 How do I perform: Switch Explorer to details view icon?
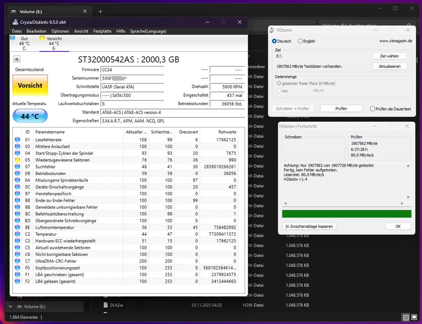pos(405,317)
